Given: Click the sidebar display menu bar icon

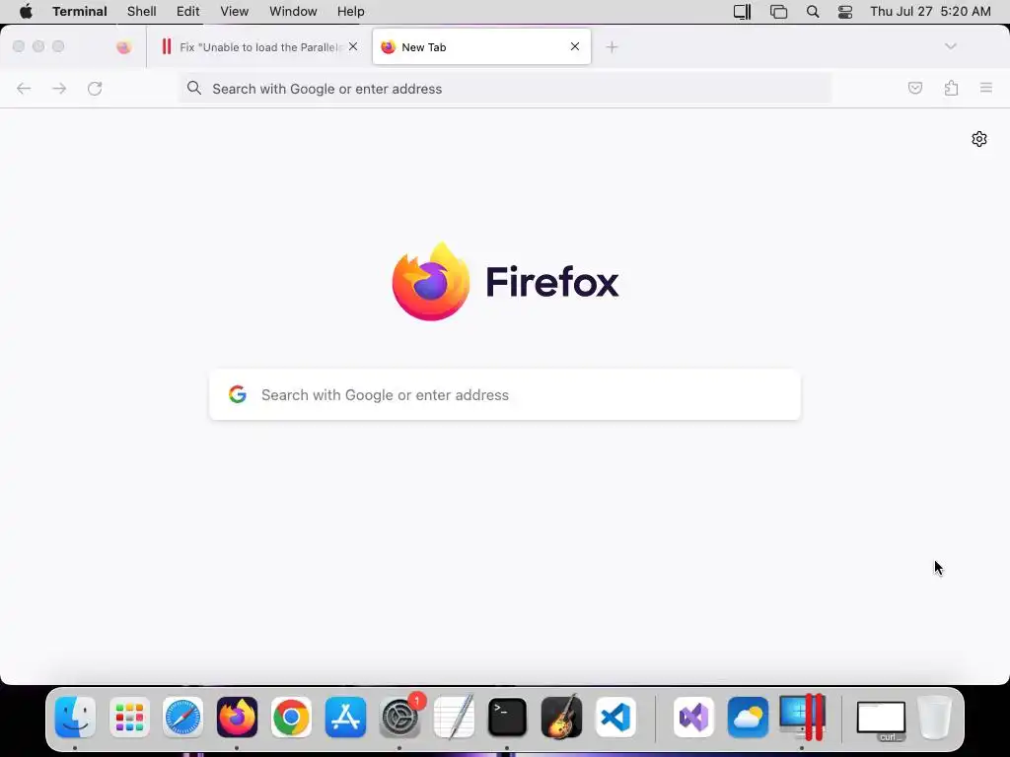Looking at the screenshot, I should click(x=742, y=12).
